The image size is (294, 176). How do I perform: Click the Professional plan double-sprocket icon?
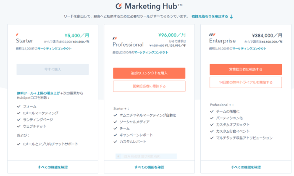[115, 38]
